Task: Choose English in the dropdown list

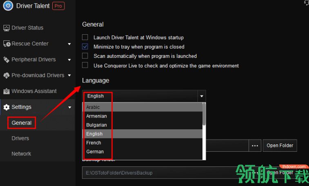Action: pos(142,134)
